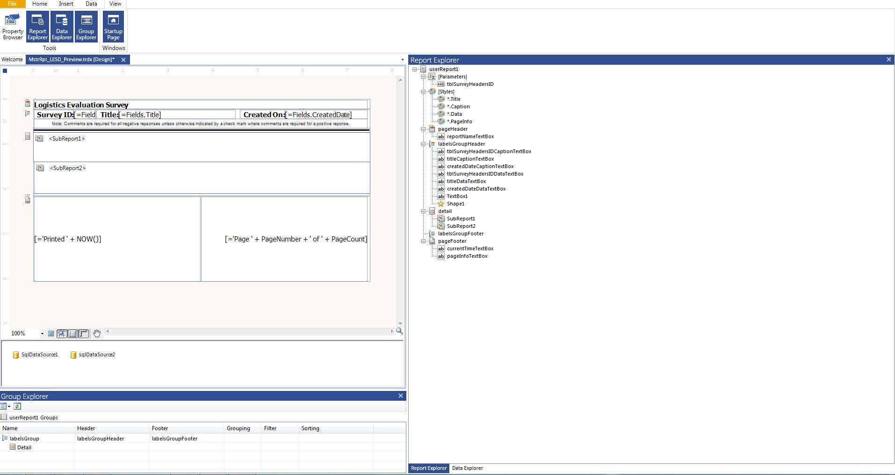Click the Filter column header

coord(281,428)
